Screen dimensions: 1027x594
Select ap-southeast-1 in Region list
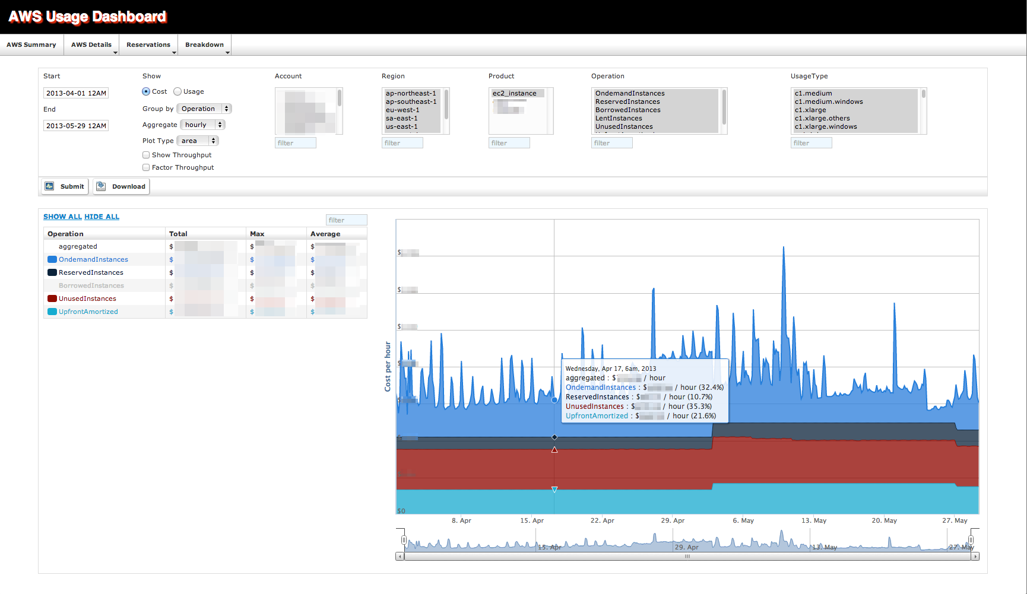coord(413,101)
